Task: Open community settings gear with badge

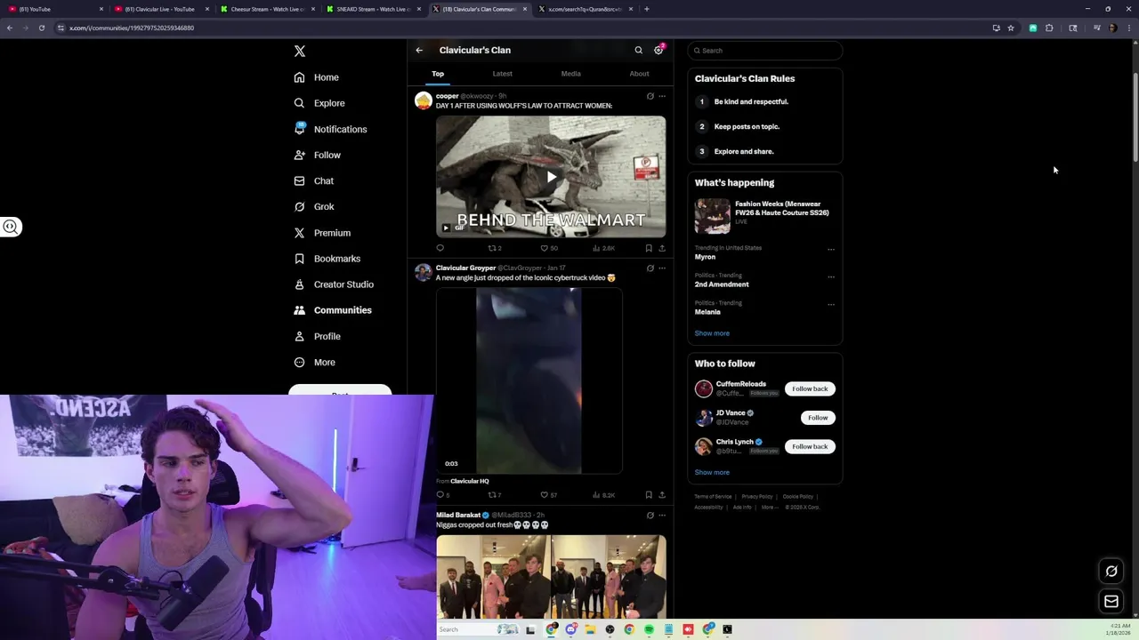Action: coord(658,50)
